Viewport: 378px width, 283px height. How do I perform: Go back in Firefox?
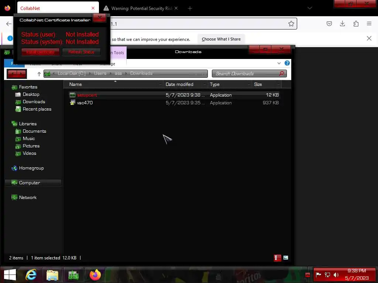click(9, 24)
